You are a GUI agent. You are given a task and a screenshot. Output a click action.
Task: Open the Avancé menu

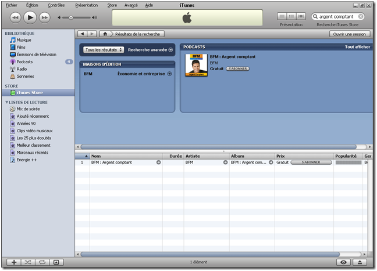click(131, 5)
